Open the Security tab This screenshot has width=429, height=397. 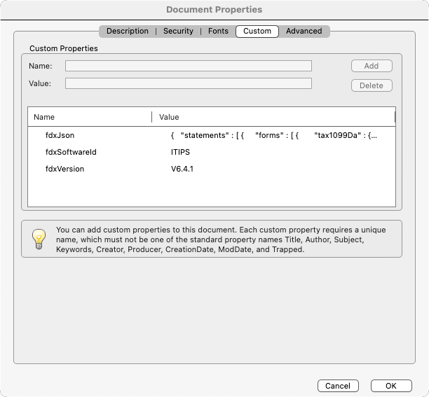178,31
